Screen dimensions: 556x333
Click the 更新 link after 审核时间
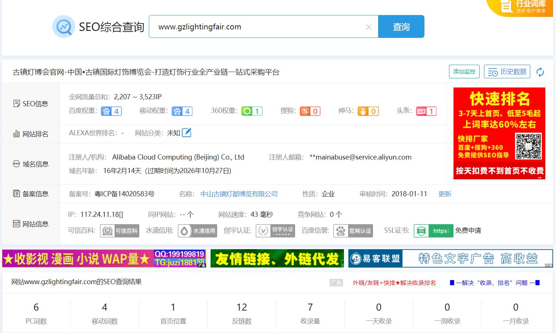[445, 194]
